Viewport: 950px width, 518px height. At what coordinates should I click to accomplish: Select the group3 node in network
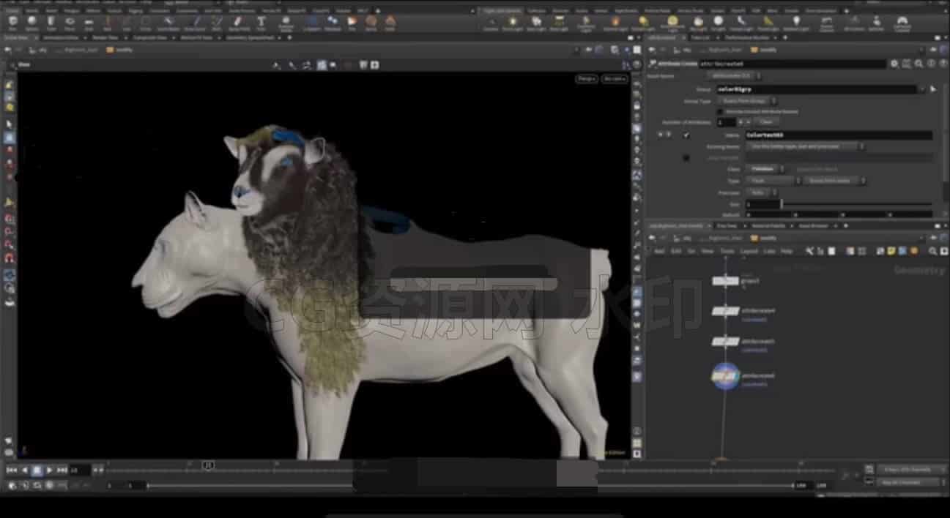(725, 281)
